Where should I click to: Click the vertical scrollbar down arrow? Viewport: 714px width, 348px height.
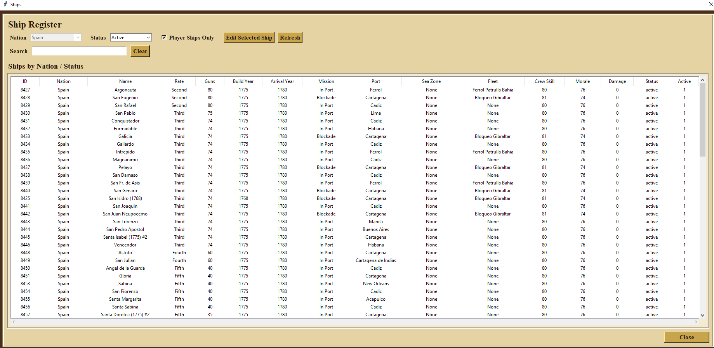702,315
